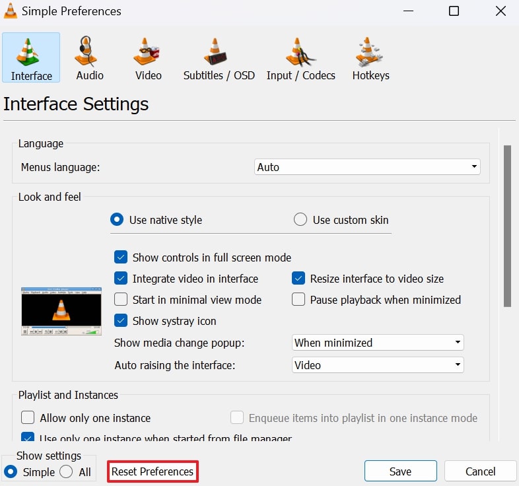Select Use native style radio button
The image size is (519, 486).
point(117,219)
